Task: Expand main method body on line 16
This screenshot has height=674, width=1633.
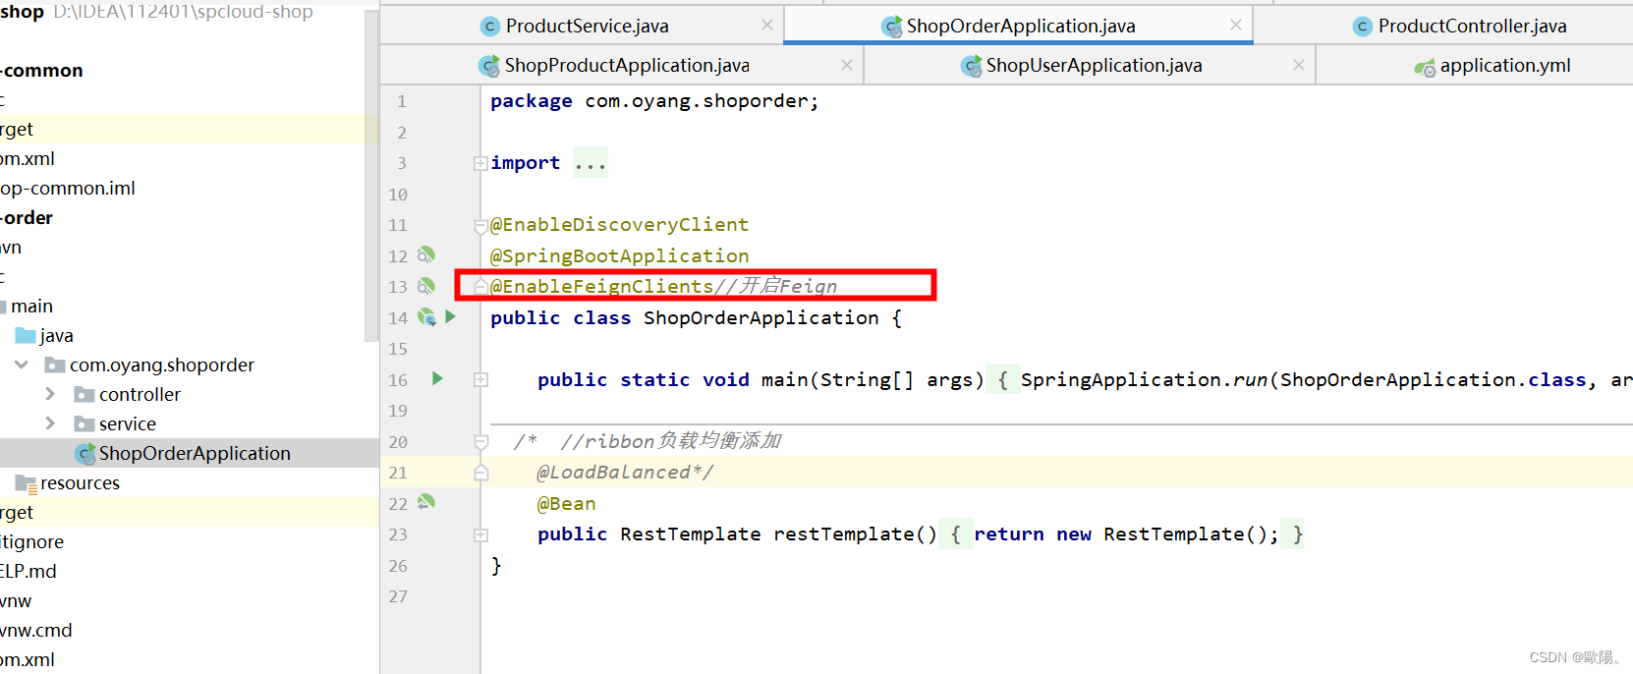Action: click(x=480, y=379)
